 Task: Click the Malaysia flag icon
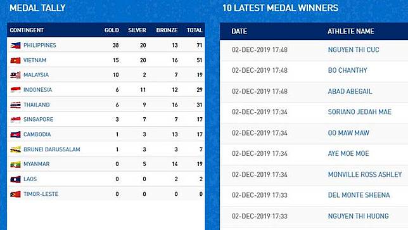[15, 75]
